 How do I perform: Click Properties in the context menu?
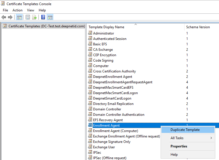tap(179, 146)
